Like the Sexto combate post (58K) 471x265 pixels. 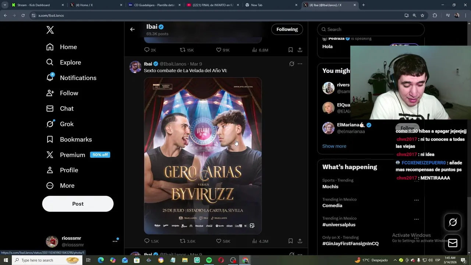click(223, 241)
